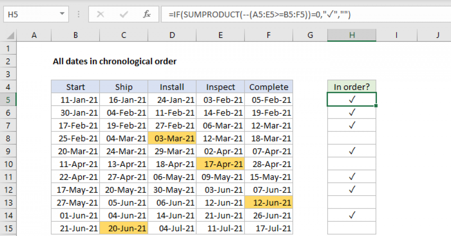Click the vertical ellipsis next to Name Box
The height and width of the screenshot is (236, 451).
(78, 14)
